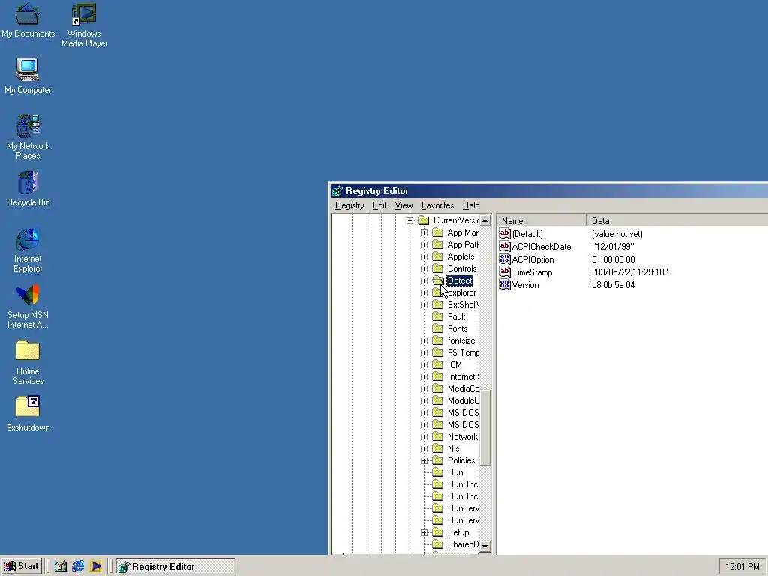Click the Run key folder icon
768x576 pixels.
point(438,472)
